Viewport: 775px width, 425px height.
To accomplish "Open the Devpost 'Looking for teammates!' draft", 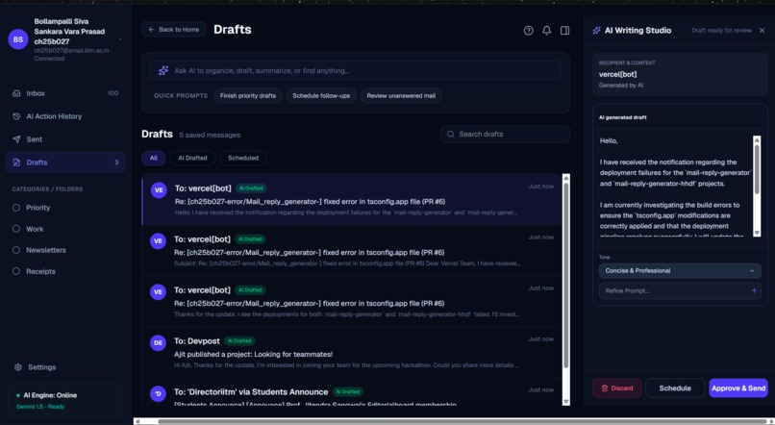I will click(x=352, y=352).
